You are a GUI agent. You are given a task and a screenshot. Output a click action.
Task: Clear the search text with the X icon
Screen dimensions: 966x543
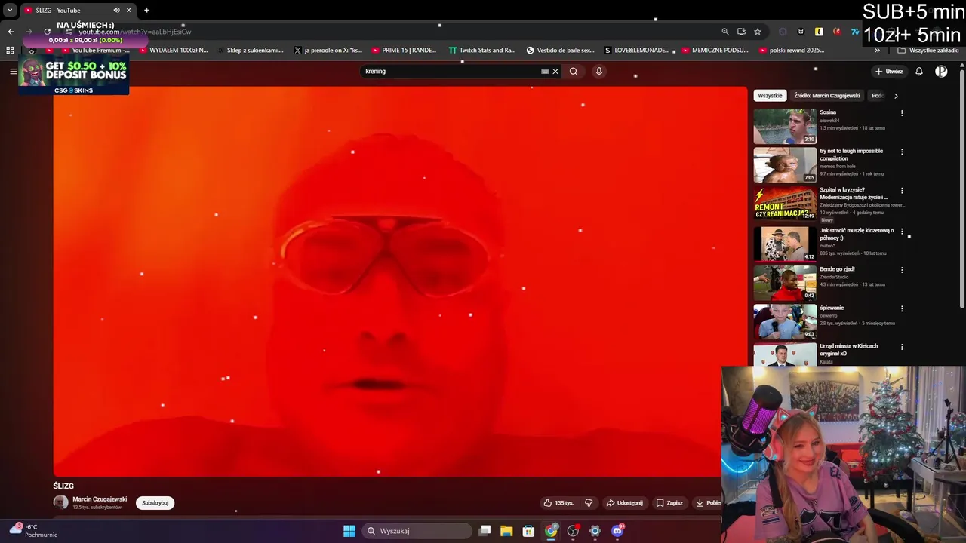(x=555, y=72)
